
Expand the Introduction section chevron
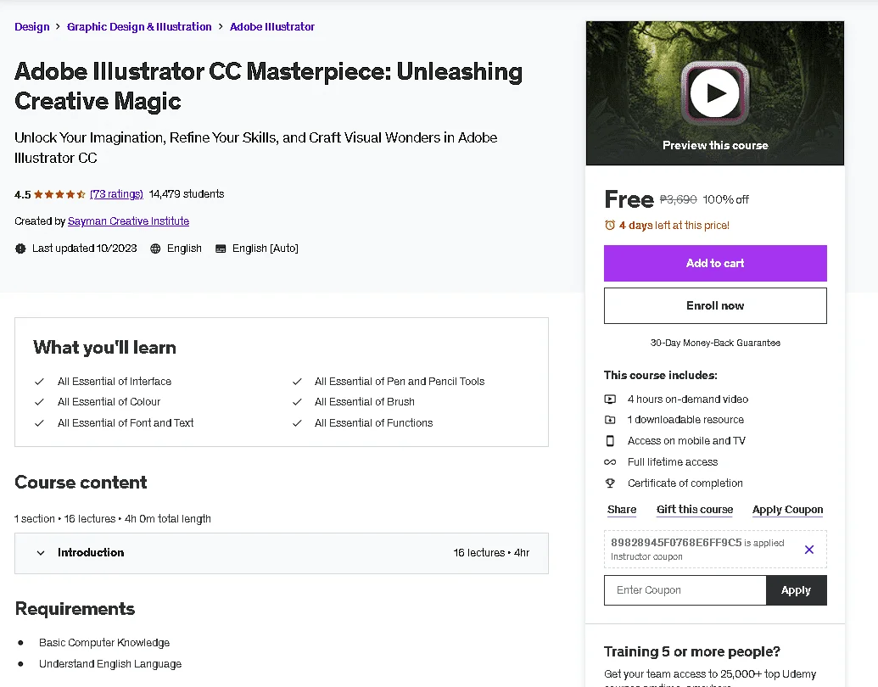click(41, 553)
